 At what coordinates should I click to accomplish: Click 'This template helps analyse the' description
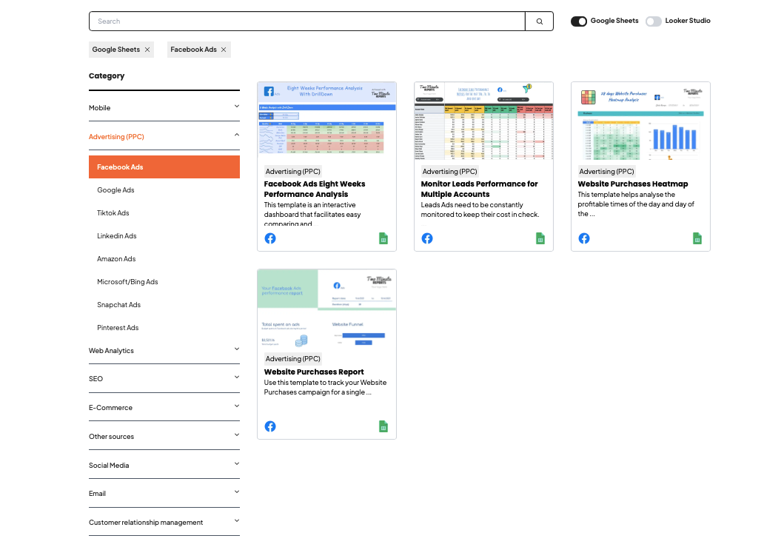pos(635,204)
